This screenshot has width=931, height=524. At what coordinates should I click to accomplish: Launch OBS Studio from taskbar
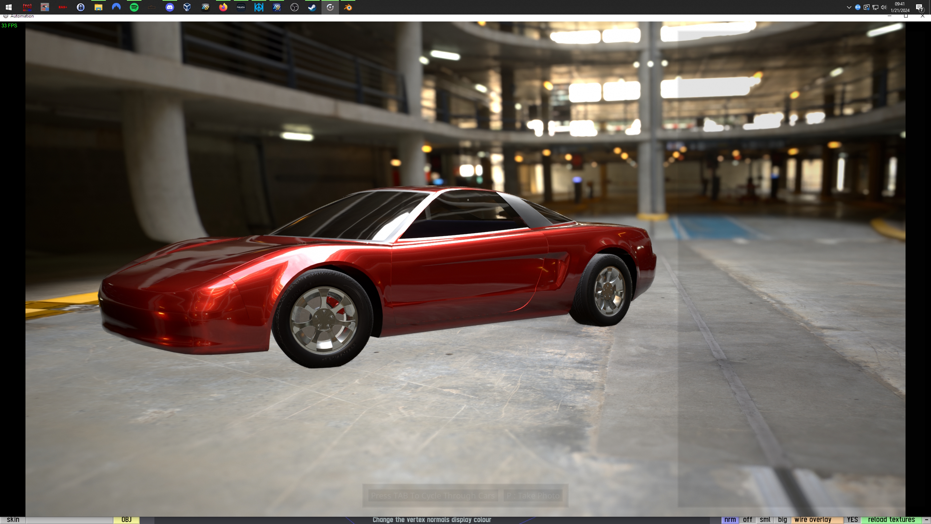pyautogui.click(x=294, y=7)
